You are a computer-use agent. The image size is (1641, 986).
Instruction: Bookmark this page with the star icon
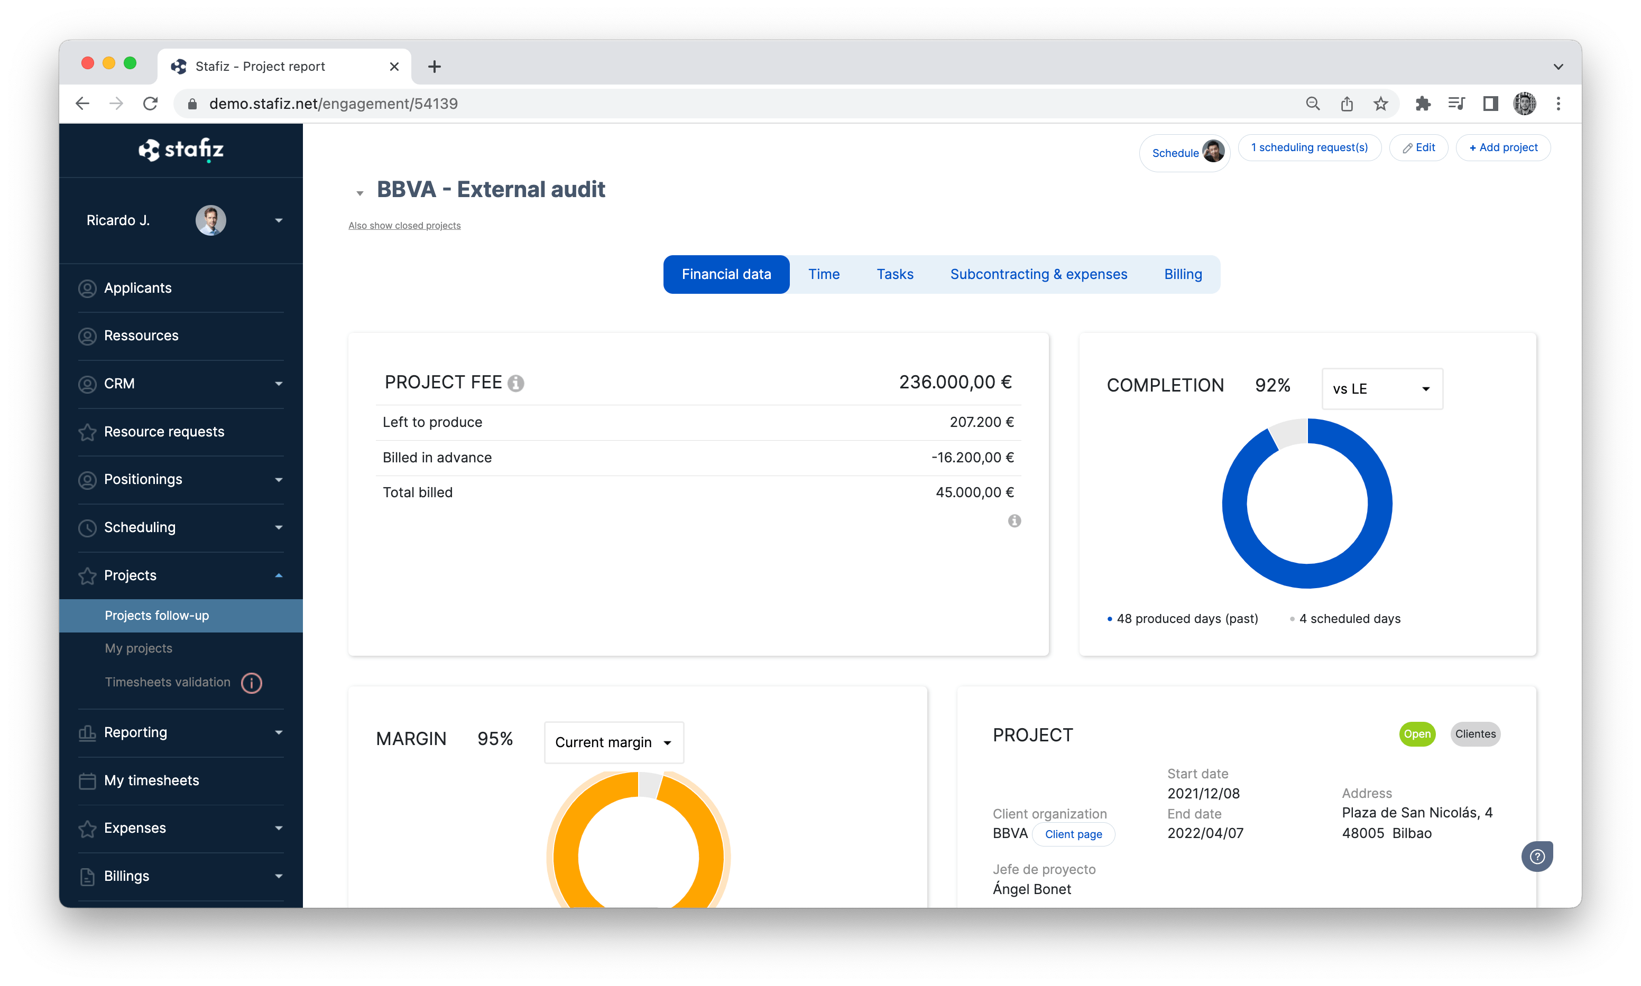tap(1380, 104)
